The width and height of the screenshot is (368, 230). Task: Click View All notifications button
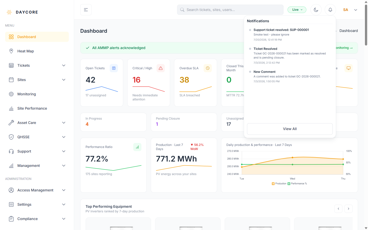tap(290, 129)
